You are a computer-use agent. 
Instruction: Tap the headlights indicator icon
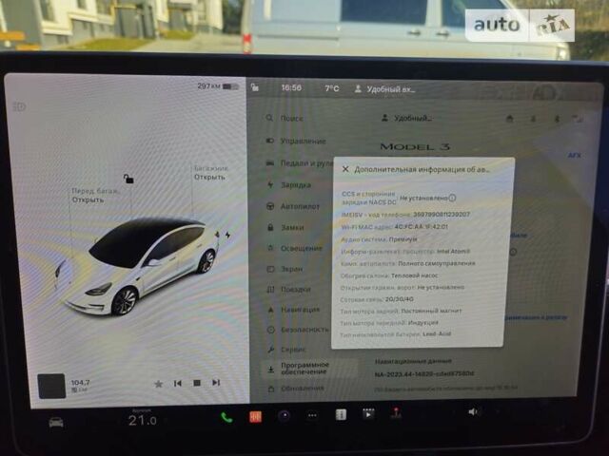(x=19, y=106)
